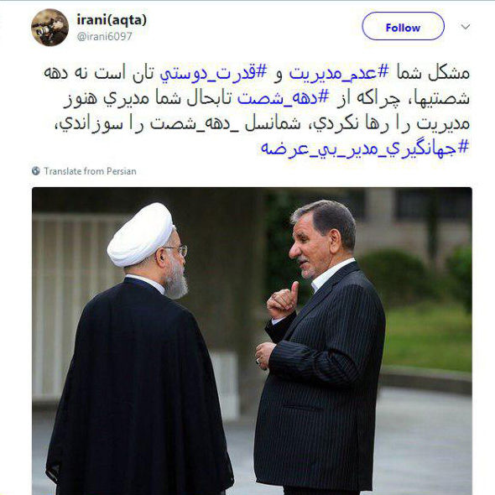Click the raised thumb hand in photo
Screen dimensions: 495x495
click(283, 301)
